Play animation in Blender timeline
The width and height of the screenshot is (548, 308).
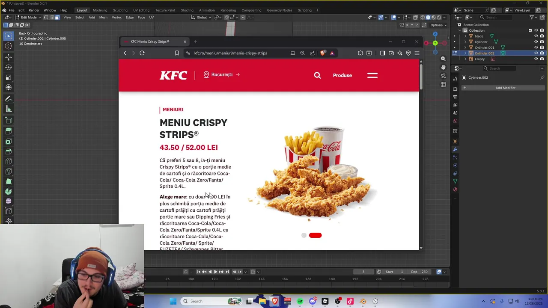click(x=215, y=272)
